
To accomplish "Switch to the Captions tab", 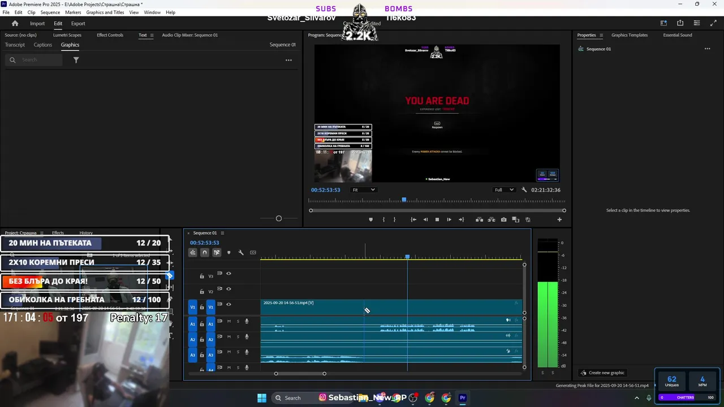I will click(42, 45).
